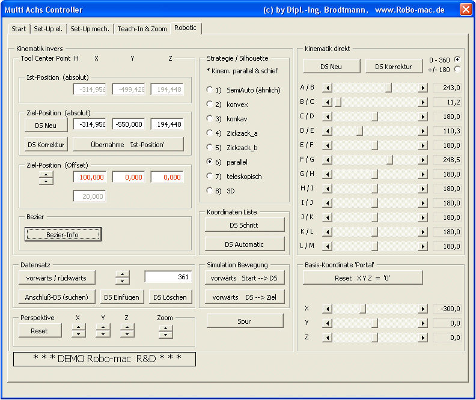
Task: Enable the +/- 180 angle range
Action: tap(457, 69)
